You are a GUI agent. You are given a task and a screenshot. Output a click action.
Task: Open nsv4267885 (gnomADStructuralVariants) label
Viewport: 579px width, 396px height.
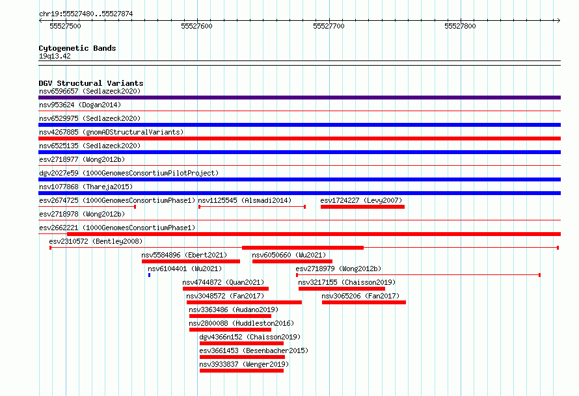[111, 132]
